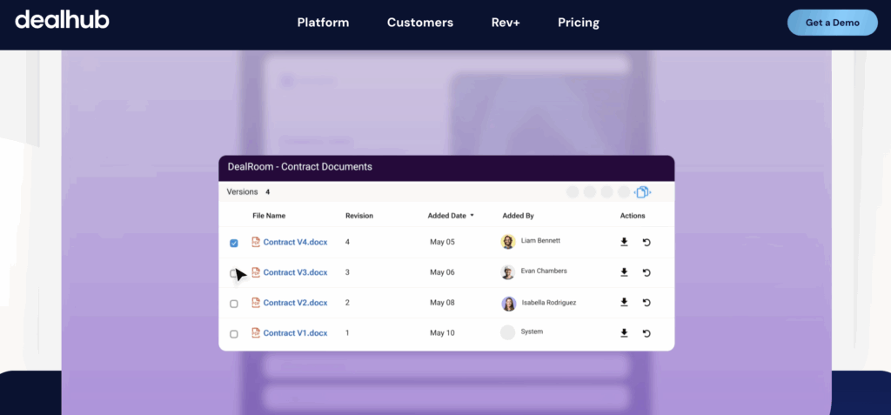Open the Platform menu
The width and height of the screenshot is (891, 415).
click(323, 23)
